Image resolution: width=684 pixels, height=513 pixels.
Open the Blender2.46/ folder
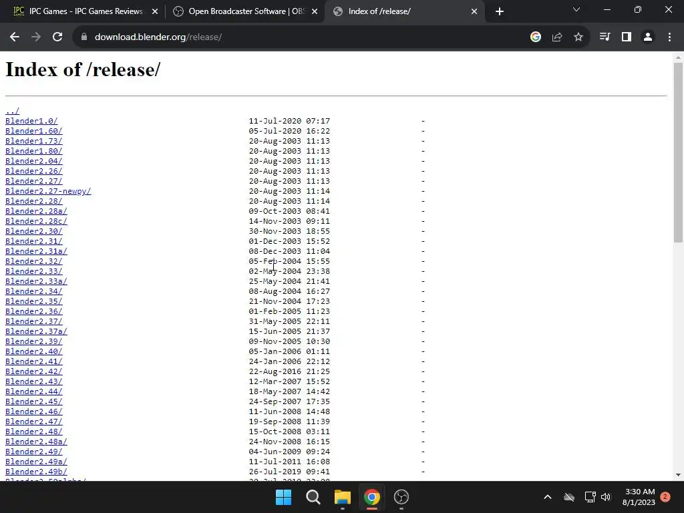[x=33, y=411]
